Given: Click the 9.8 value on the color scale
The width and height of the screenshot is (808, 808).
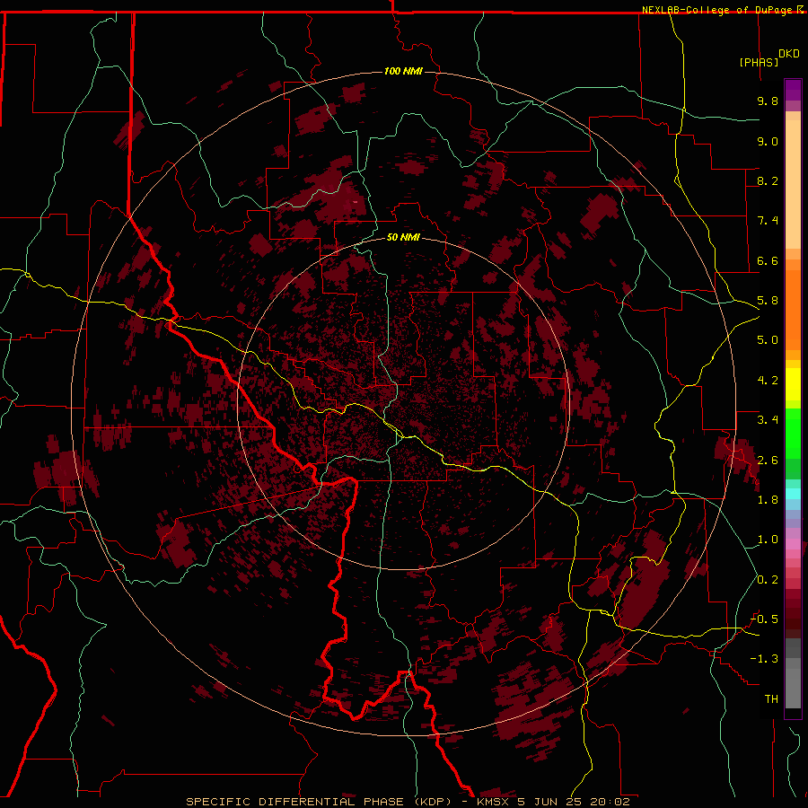Looking at the screenshot, I should pos(768,101).
